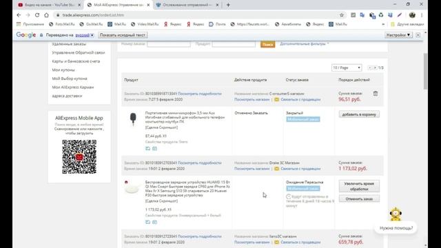The image size is (441, 248).
Task: Visit the Drake 3C store link
Action: [x=252, y=169]
